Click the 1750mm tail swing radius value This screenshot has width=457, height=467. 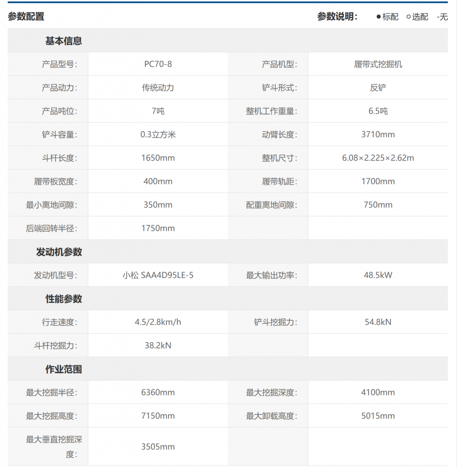pyautogui.click(x=158, y=228)
